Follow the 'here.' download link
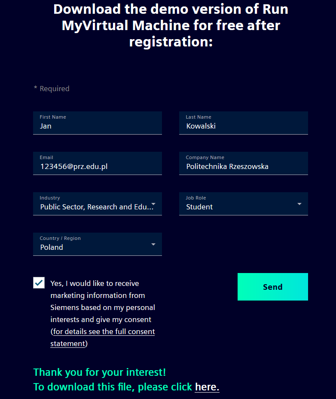Screen dimensions: 336x399 point(207,387)
